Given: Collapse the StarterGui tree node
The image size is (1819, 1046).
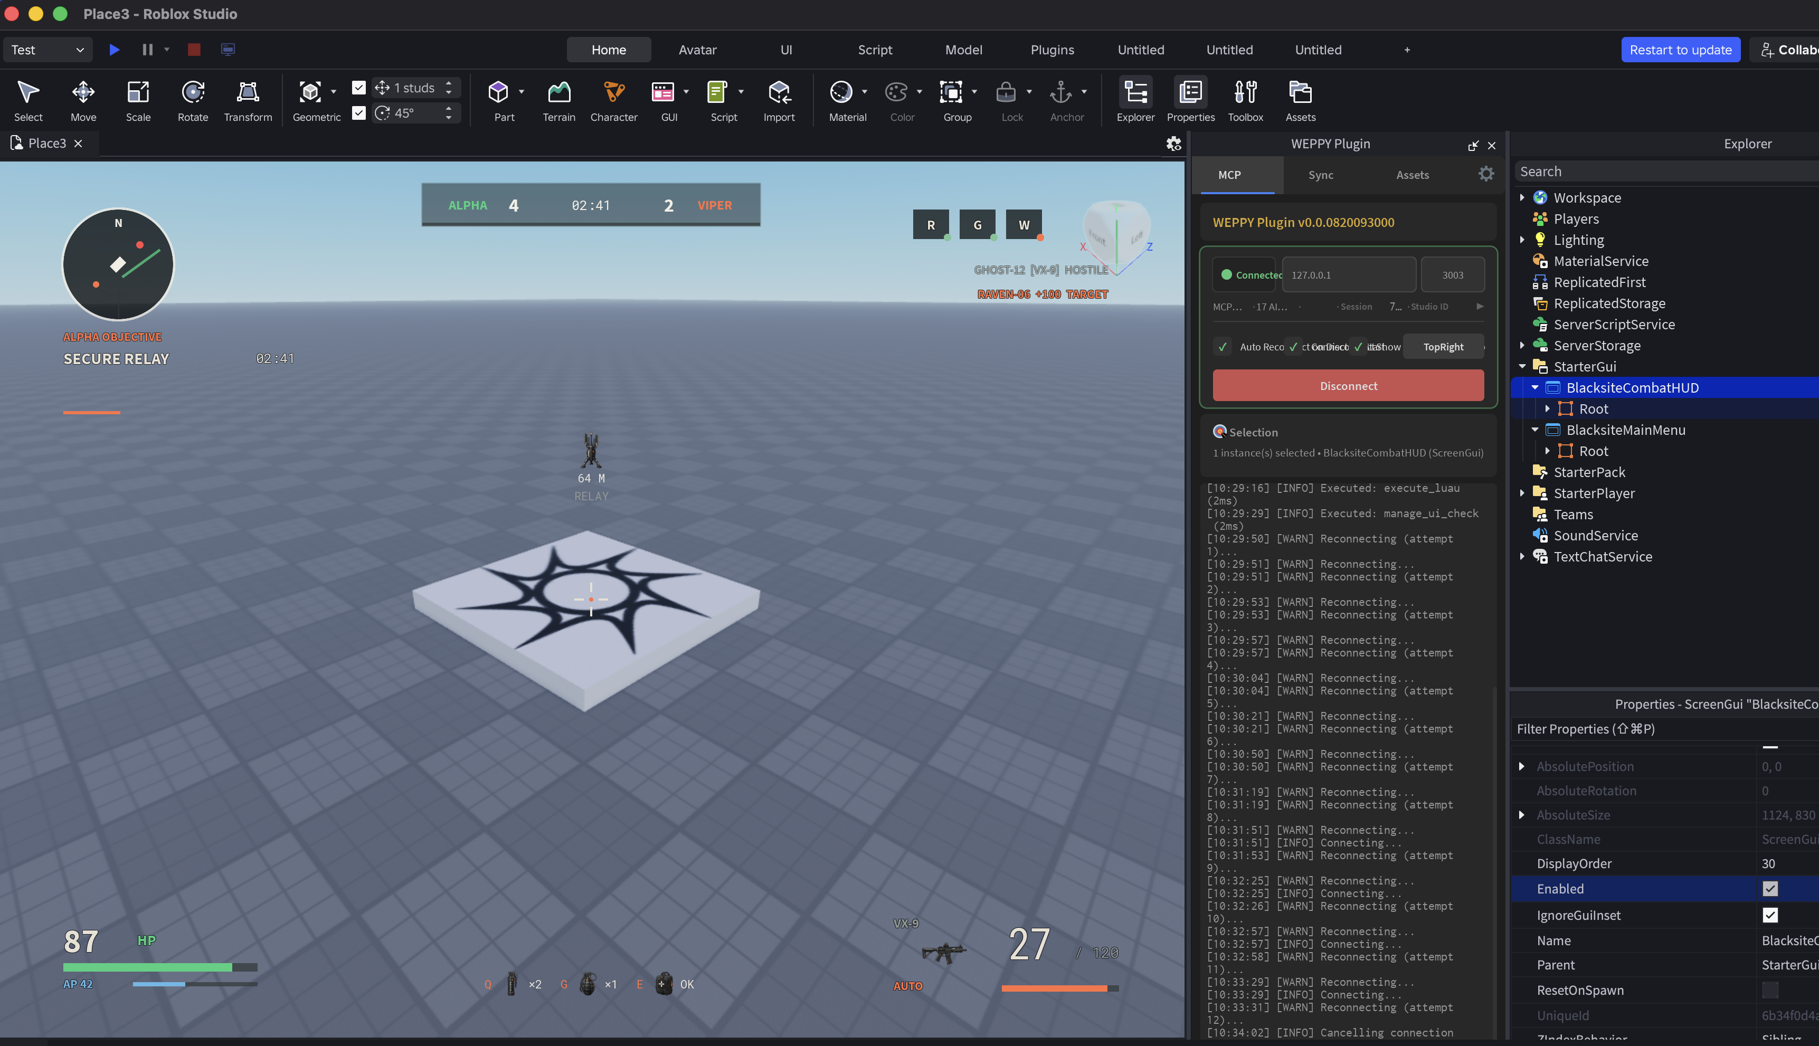Looking at the screenshot, I should [x=1522, y=366].
